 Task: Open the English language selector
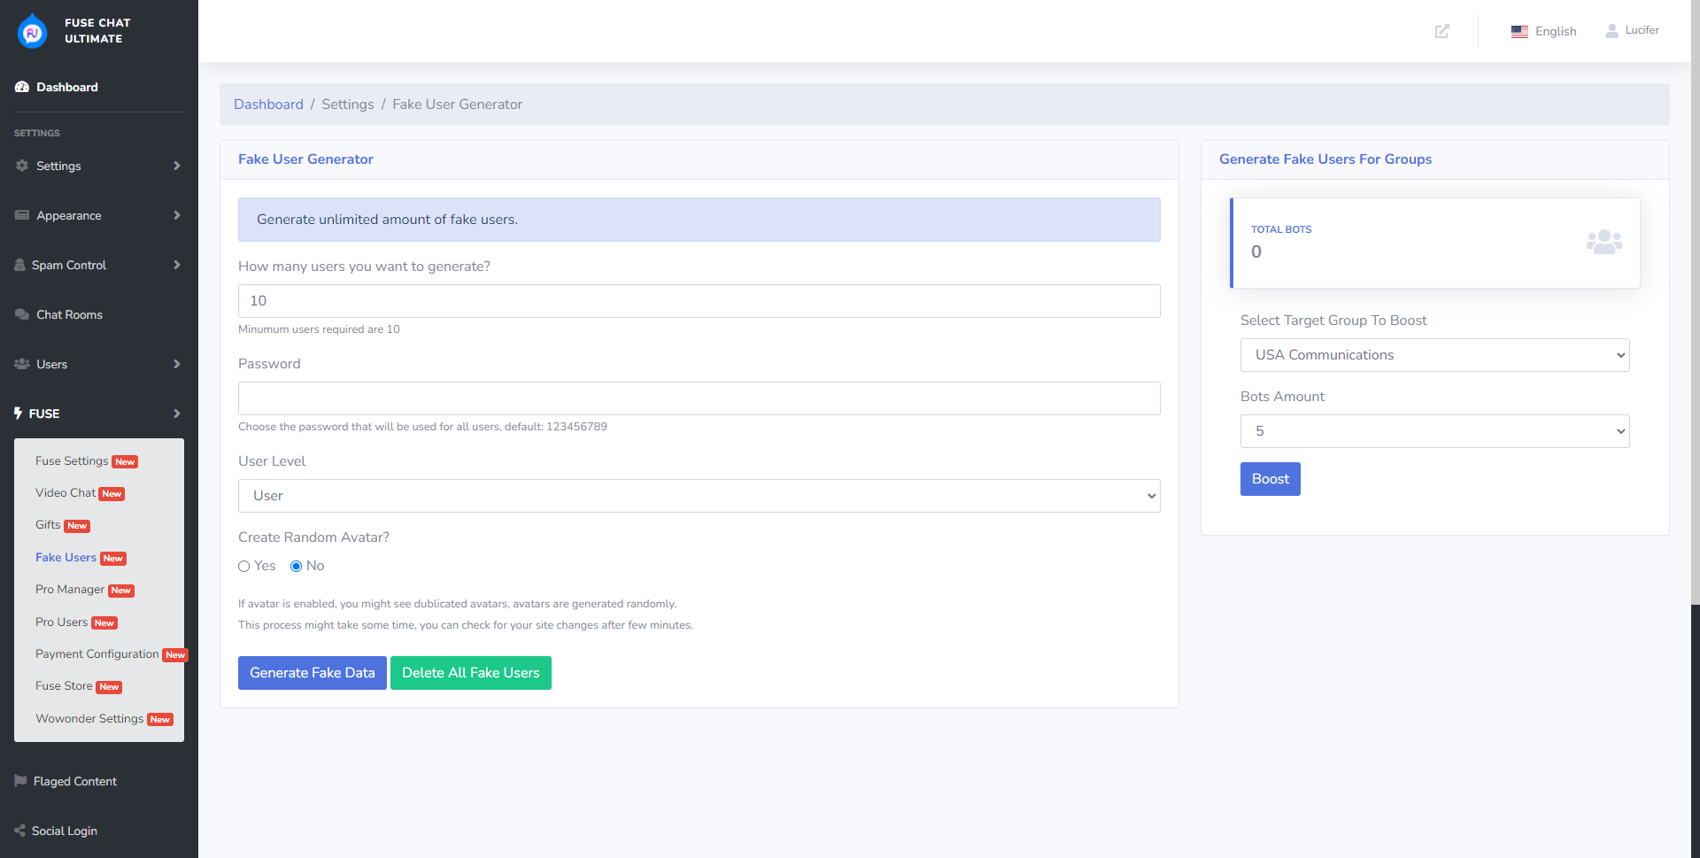1544,32
